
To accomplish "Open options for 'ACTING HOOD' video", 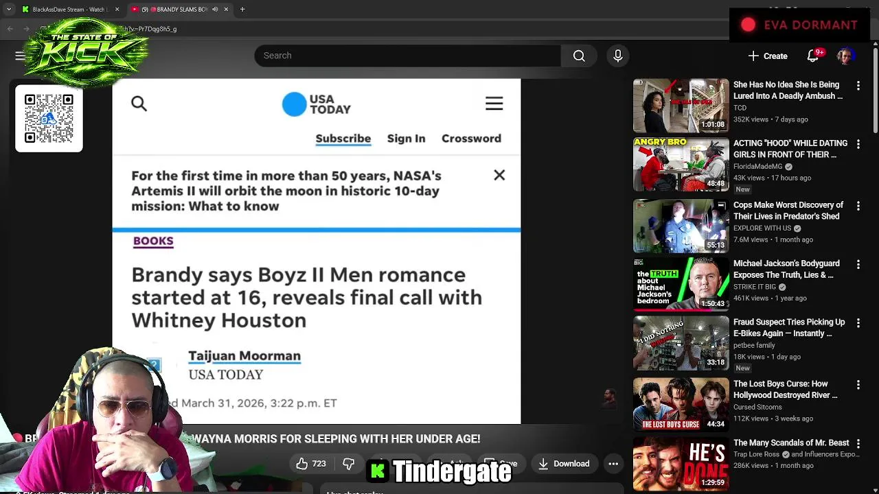I will 858,144.
